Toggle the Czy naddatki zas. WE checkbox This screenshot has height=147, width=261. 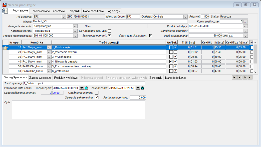pyautogui.click(x=109, y=31)
